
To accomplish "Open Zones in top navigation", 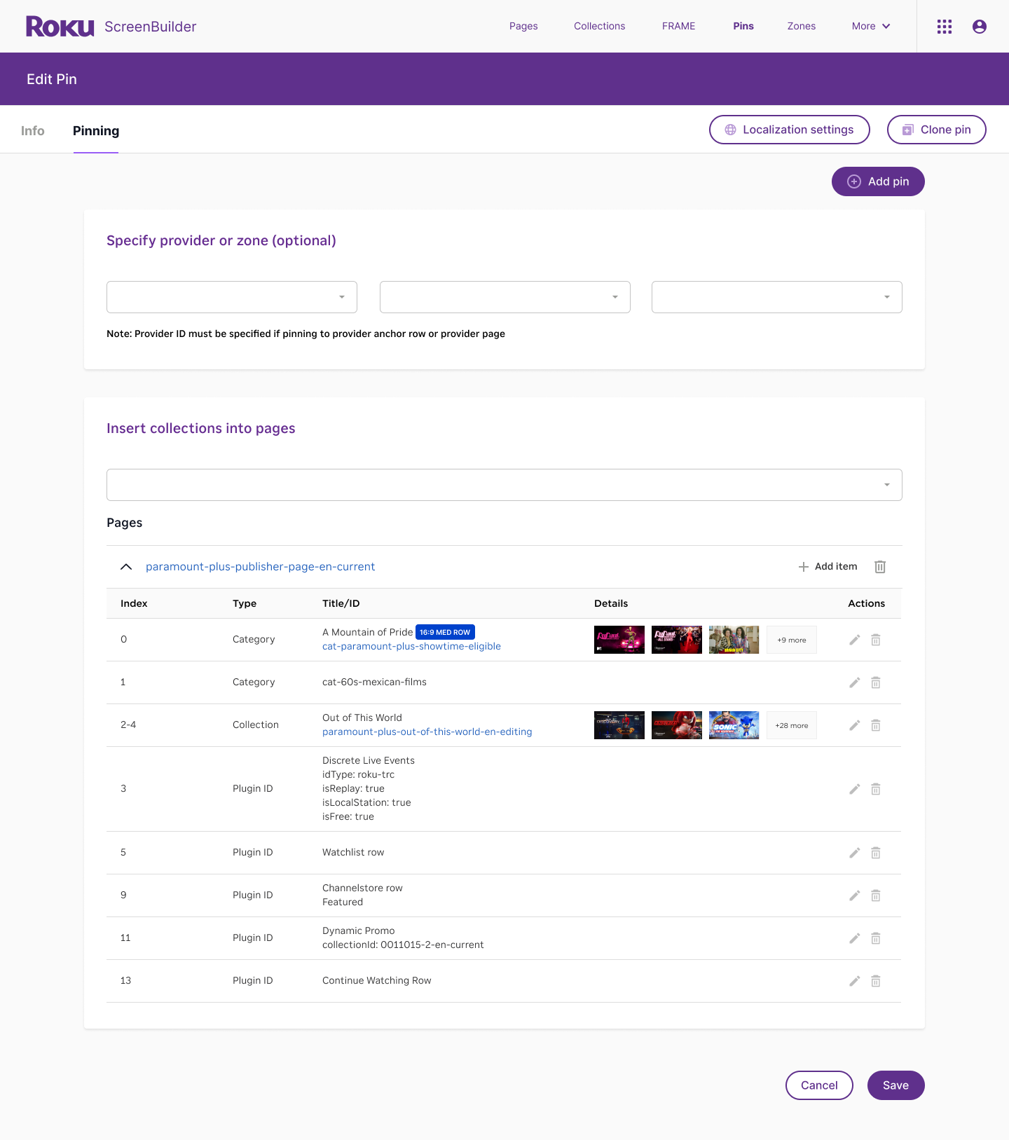I will (x=802, y=26).
